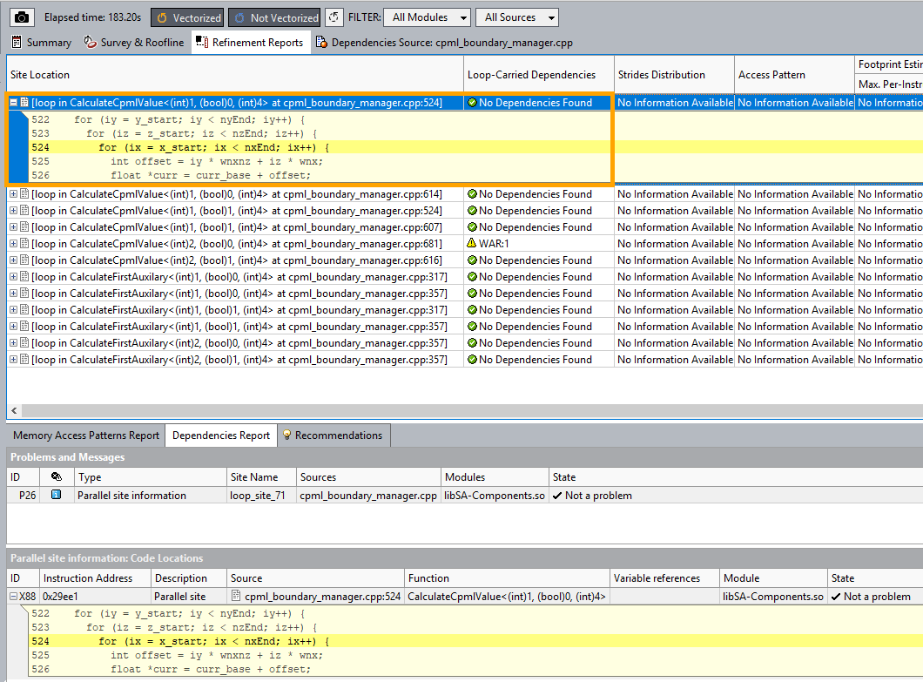Click the camera snapshot icon
The height and width of the screenshot is (682, 923).
(x=22, y=17)
